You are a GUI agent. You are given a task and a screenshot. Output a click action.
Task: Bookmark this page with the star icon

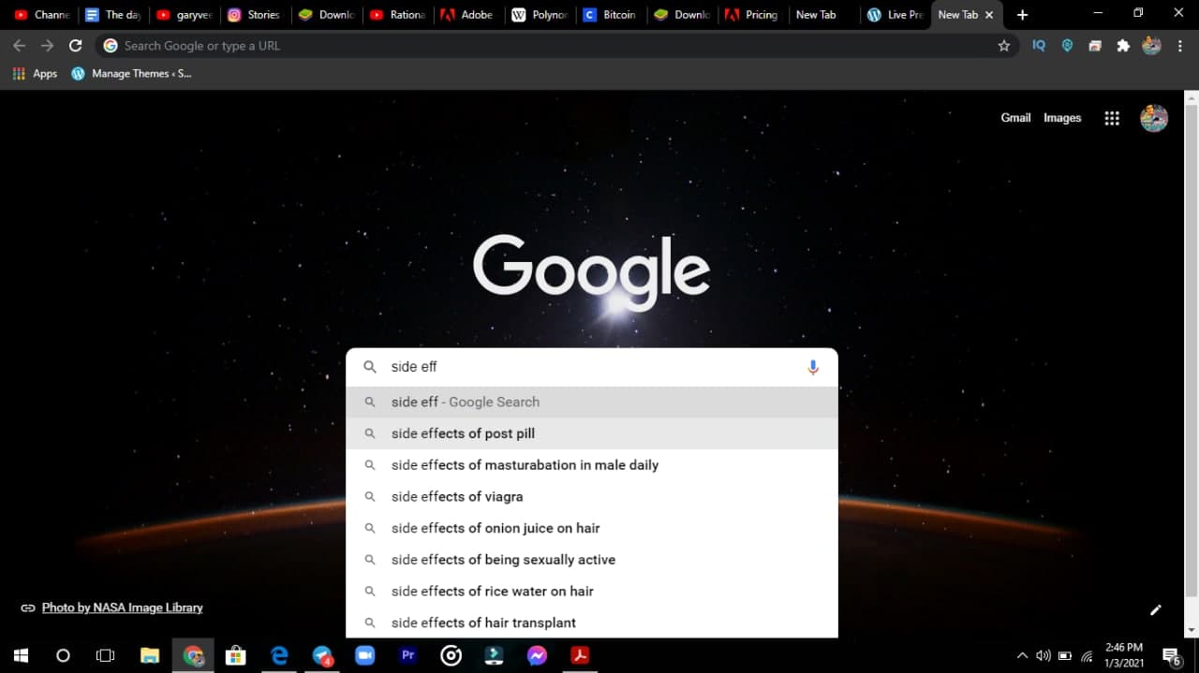point(1004,45)
